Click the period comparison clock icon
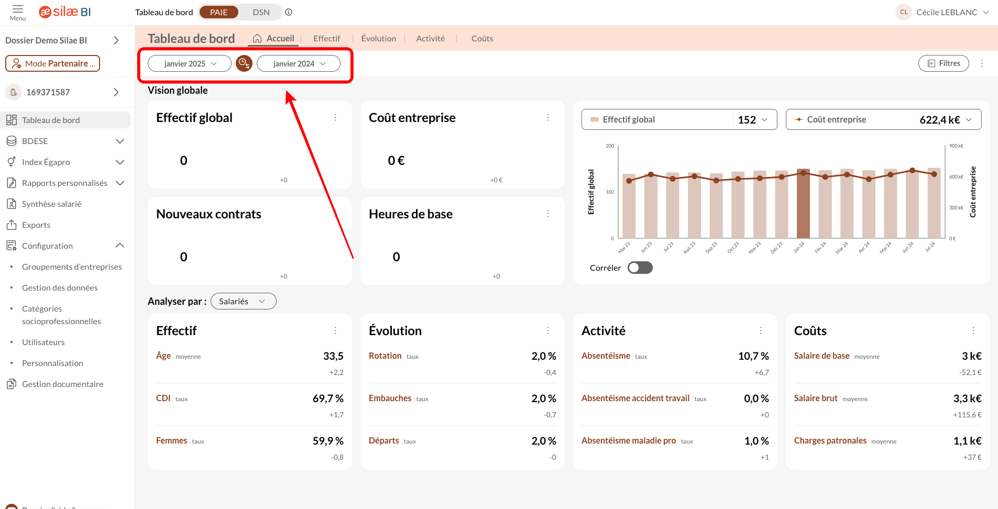The image size is (998, 509). coord(244,63)
